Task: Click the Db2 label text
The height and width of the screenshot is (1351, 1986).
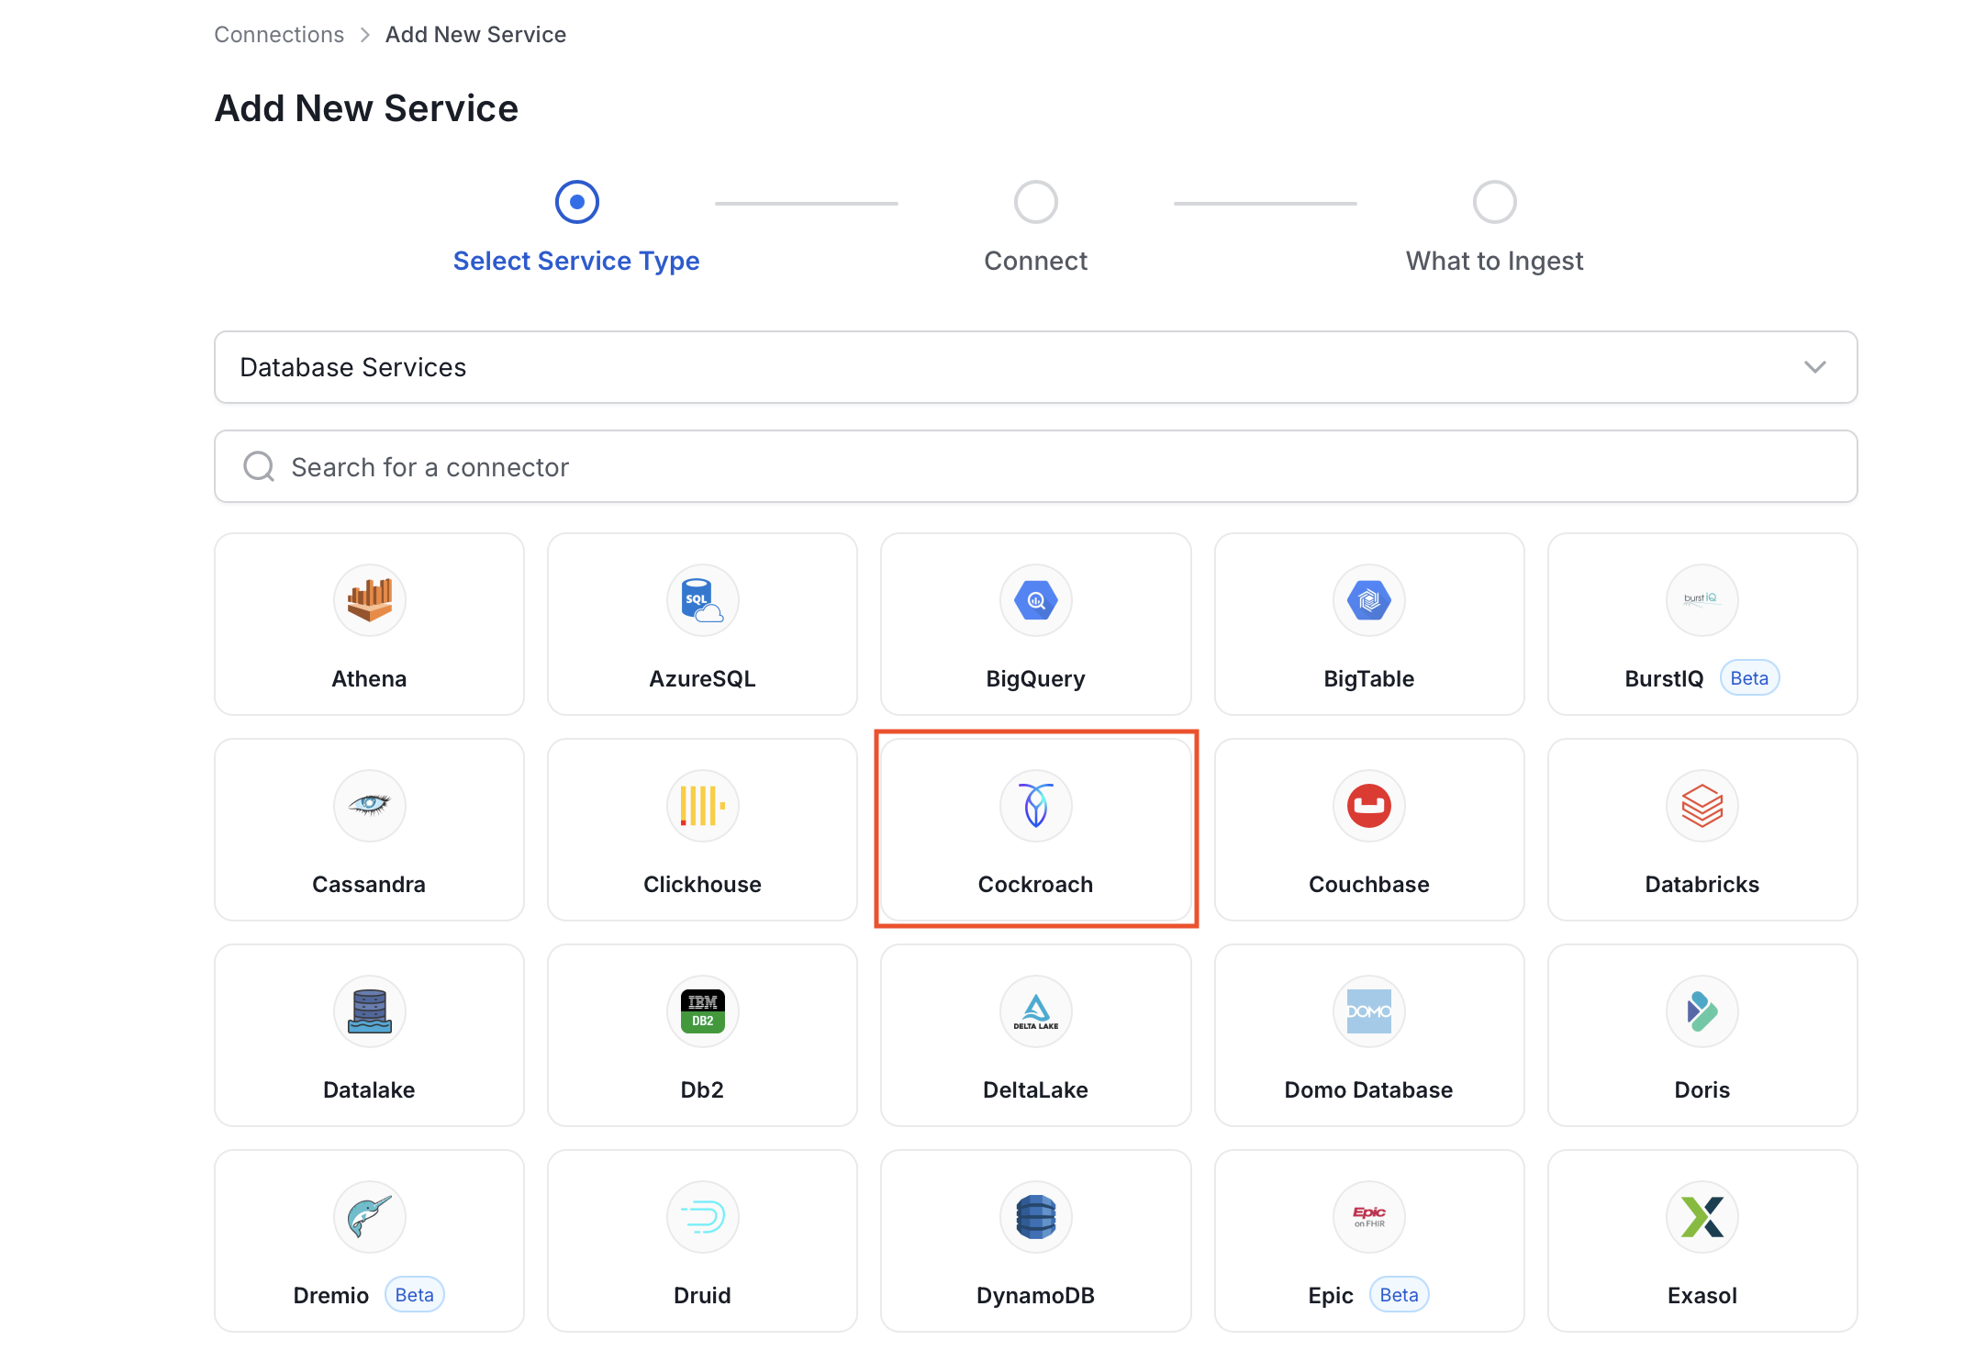Action: coord(702,1090)
